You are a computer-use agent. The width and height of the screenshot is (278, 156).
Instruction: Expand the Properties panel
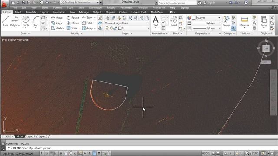[x=202, y=33]
